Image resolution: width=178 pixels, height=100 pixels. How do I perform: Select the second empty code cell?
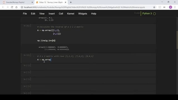[x=88, y=73]
